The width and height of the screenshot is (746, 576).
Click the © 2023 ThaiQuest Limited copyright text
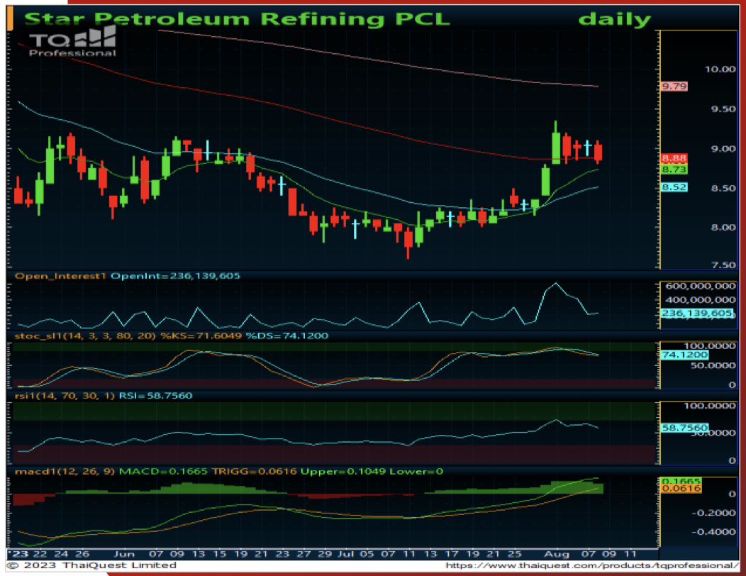(91, 565)
